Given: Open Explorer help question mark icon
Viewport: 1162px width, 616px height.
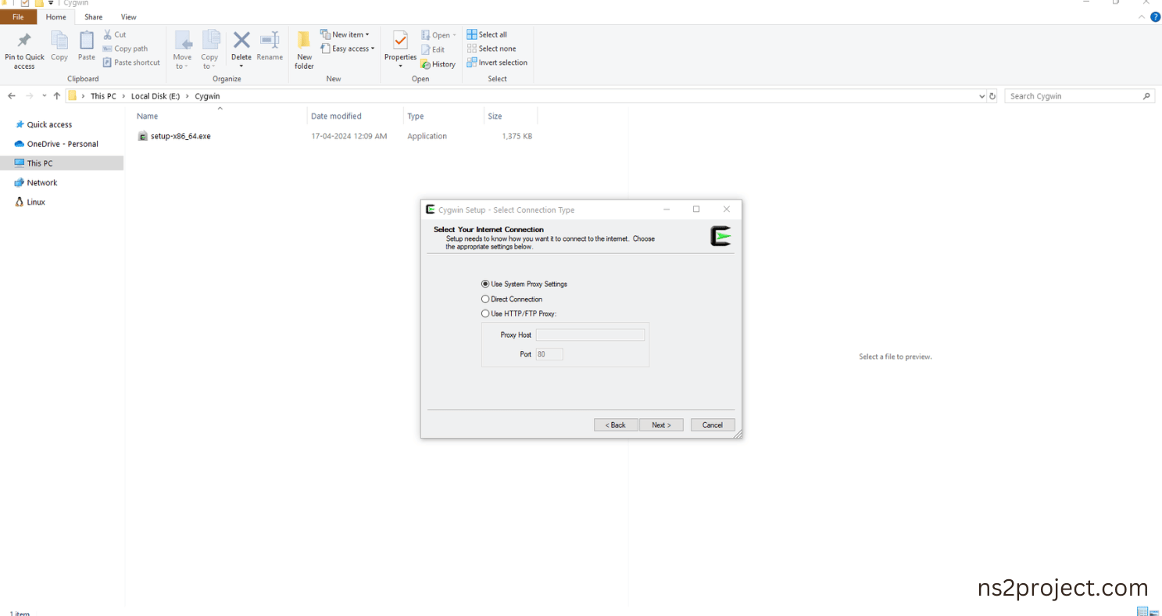Looking at the screenshot, I should click(x=1155, y=16).
